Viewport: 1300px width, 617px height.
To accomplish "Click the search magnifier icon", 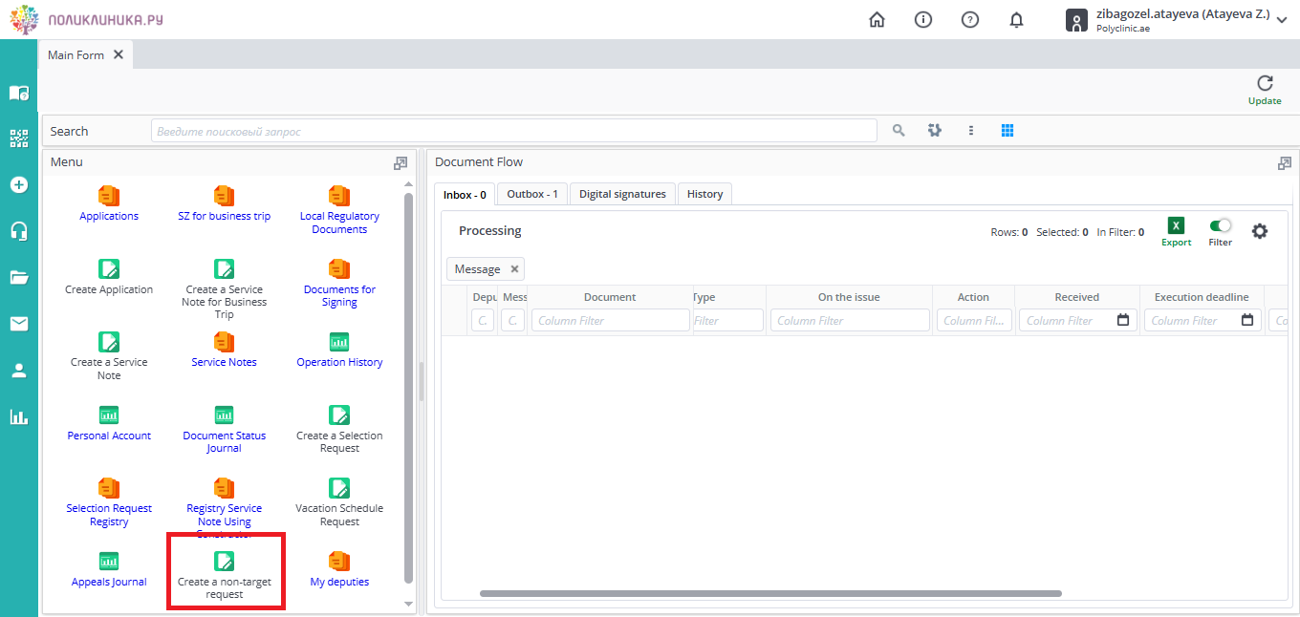I will (x=899, y=131).
